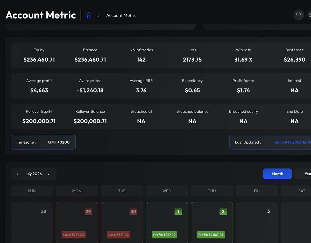
Task: Click the SUN column header
Action: 32,191
